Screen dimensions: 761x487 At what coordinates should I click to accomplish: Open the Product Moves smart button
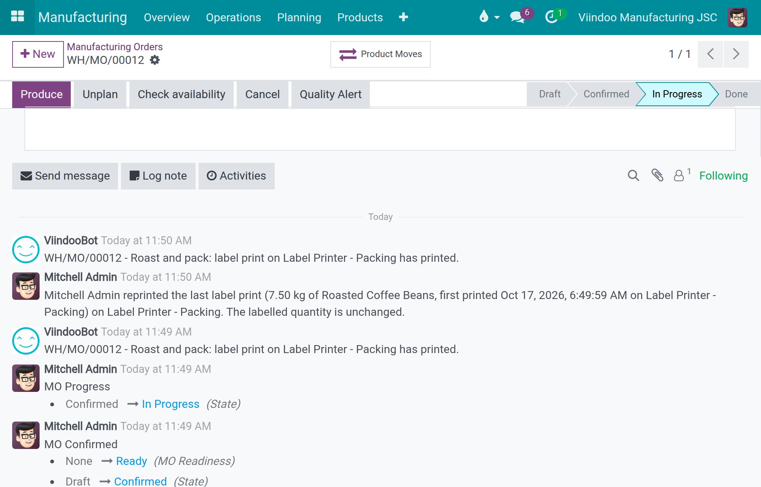pos(380,54)
